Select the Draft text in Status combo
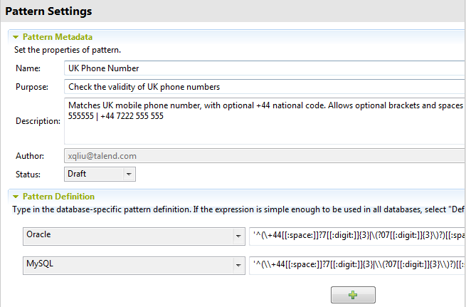 tap(77, 173)
